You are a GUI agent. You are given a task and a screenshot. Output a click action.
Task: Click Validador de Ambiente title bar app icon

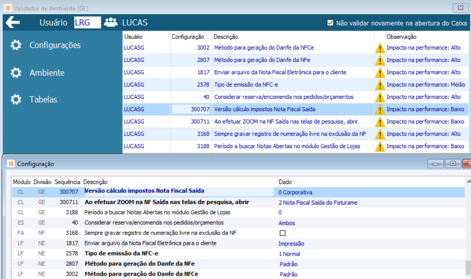(8, 8)
